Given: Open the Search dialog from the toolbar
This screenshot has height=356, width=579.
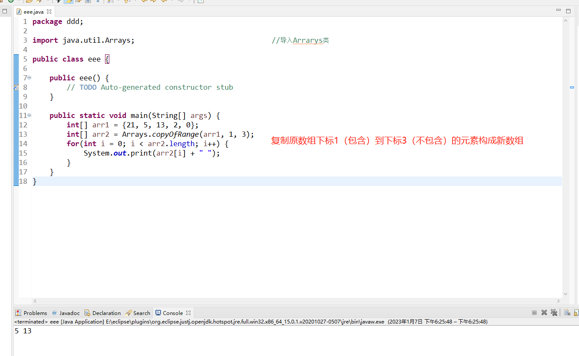Looking at the screenshot, I should (38, 2).
